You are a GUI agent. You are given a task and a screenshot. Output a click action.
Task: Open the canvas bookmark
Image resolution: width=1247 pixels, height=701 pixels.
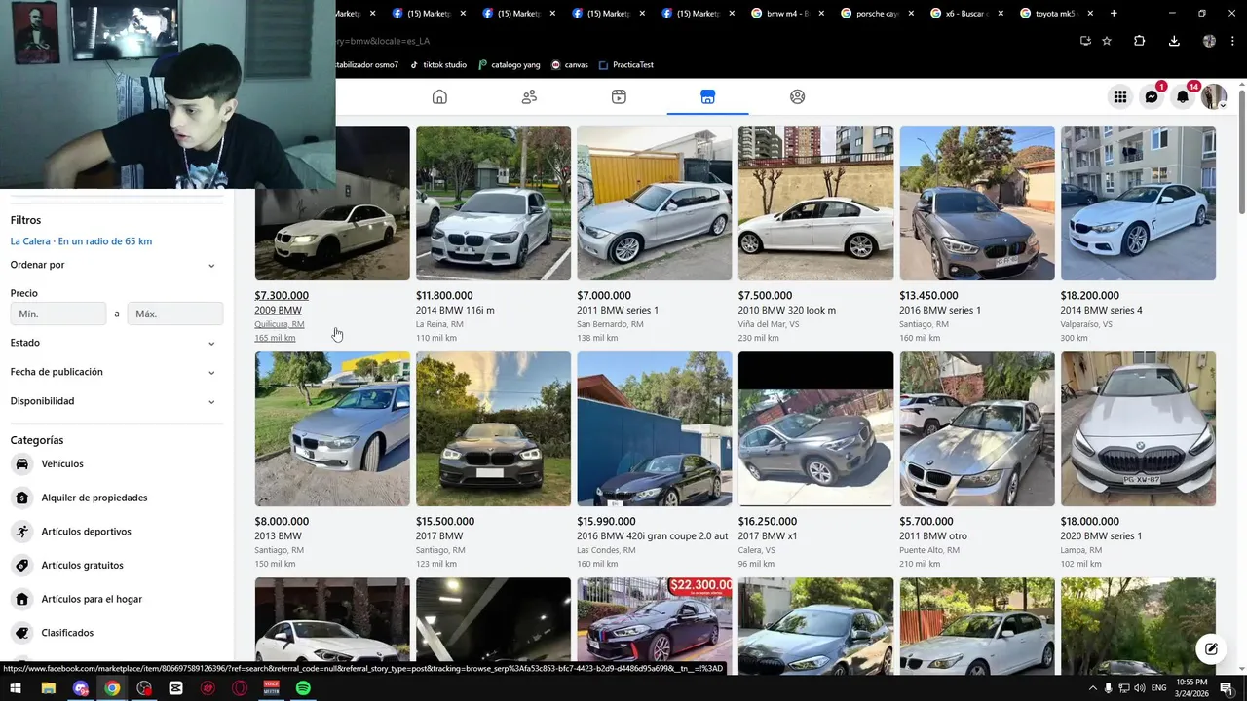(x=570, y=65)
